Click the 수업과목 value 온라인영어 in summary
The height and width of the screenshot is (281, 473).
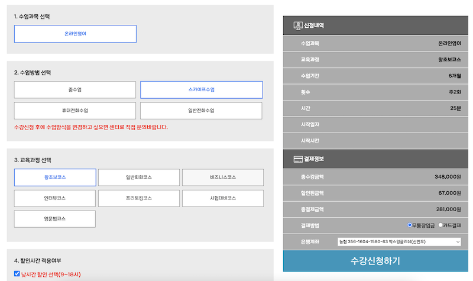click(449, 43)
